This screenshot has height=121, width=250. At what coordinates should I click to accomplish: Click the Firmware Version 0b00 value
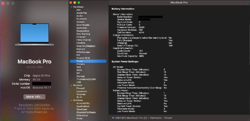[142, 27]
